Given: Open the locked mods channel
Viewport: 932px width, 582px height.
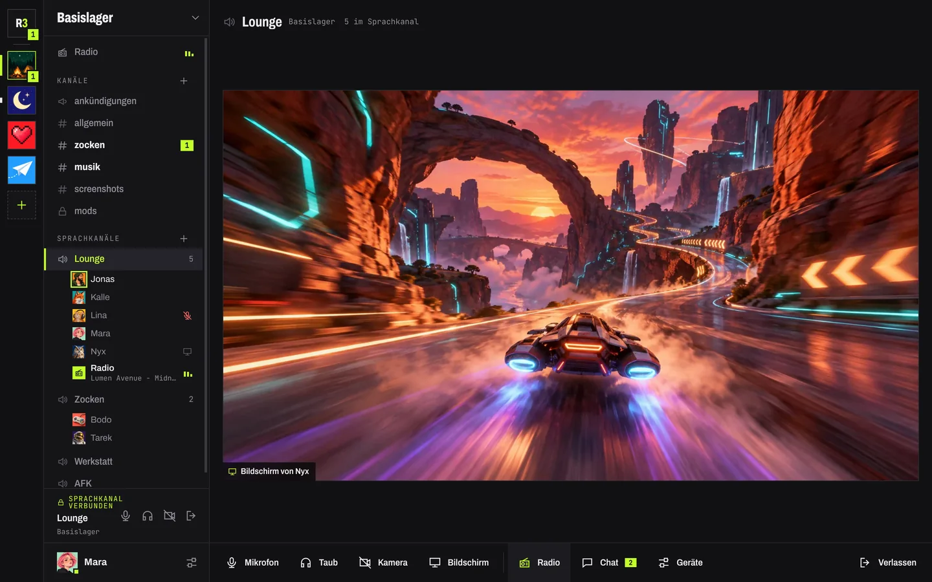Looking at the screenshot, I should pos(124,211).
